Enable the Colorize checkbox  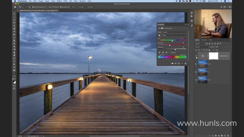(170, 53)
